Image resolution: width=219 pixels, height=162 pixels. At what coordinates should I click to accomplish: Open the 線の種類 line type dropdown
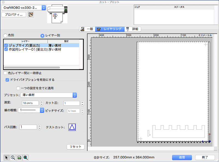[31, 110]
